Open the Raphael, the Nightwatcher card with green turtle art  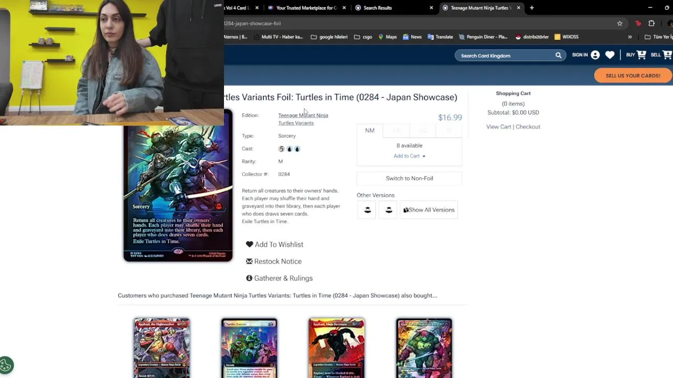coord(424,348)
